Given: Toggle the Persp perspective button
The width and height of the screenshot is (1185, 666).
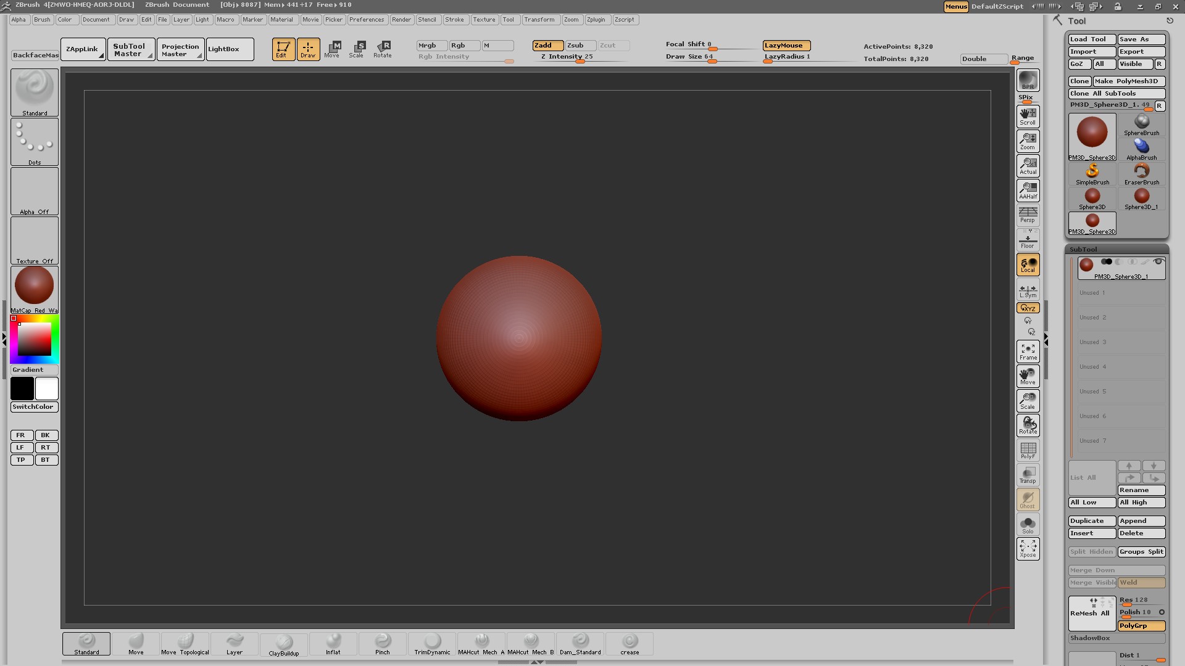Looking at the screenshot, I should click(1028, 215).
